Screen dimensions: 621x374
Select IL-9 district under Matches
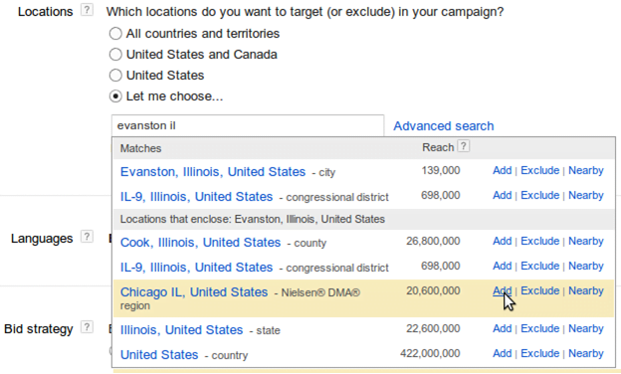pos(196,197)
